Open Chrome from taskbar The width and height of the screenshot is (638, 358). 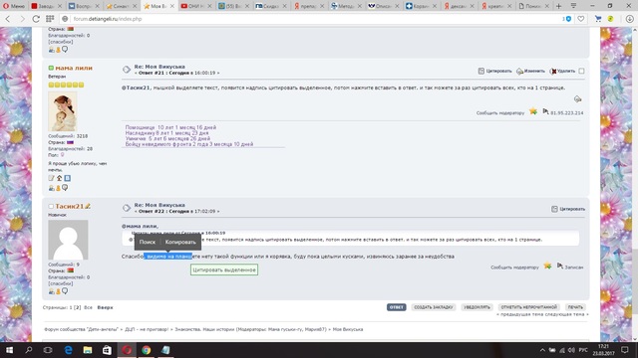click(147, 350)
